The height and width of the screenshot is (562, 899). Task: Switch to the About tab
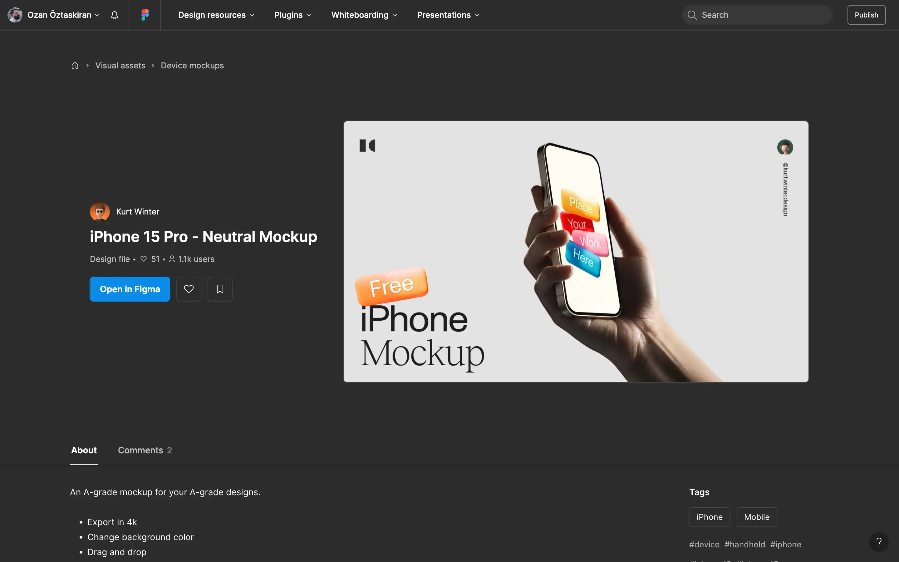pyautogui.click(x=84, y=450)
